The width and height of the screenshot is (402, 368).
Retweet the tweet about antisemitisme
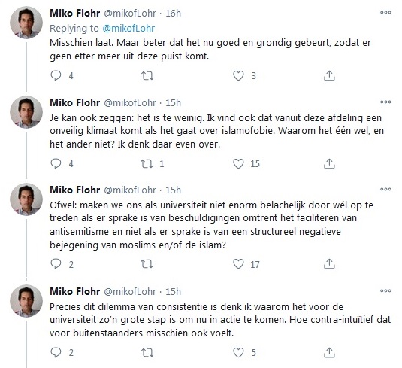(147, 264)
